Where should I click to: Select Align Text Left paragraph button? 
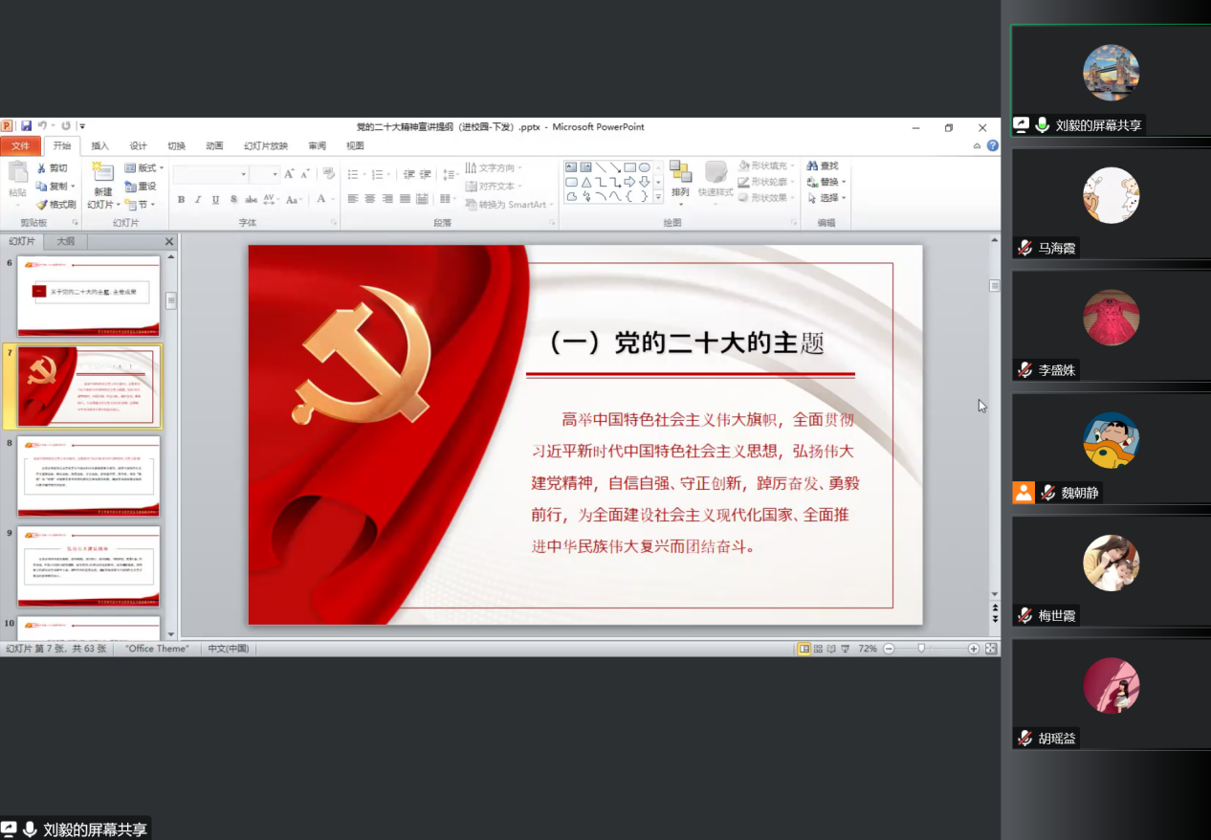click(353, 199)
